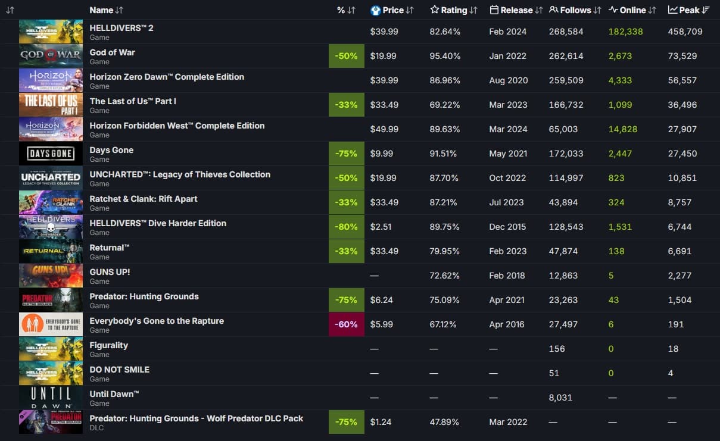The width and height of the screenshot is (720, 441).
Task: Open Returnal game entry
Action: click(x=110, y=248)
